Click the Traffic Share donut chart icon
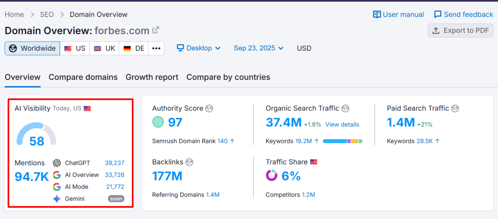Screen dimensions: 498x219 coord(272,176)
